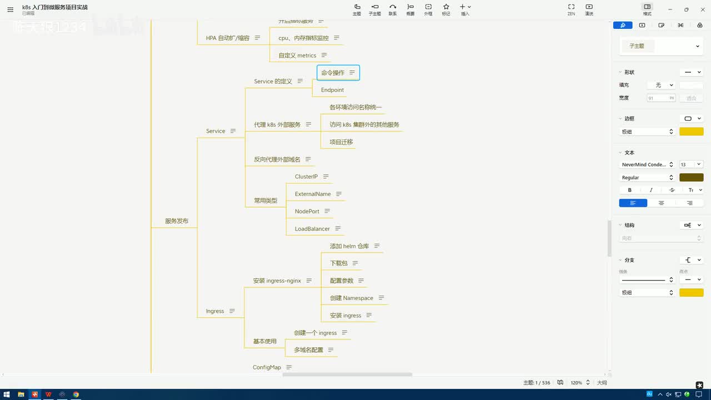Open note icon beside Service topic
The width and height of the screenshot is (711, 400).
click(x=233, y=131)
